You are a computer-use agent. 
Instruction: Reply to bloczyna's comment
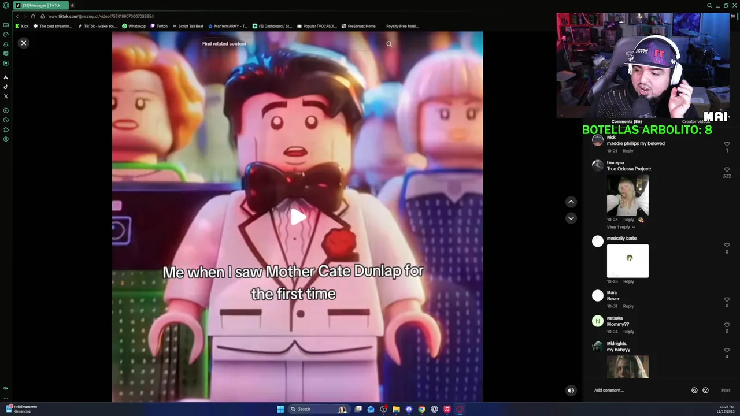(628, 220)
